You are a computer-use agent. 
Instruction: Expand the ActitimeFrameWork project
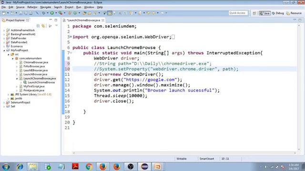coord(4,30)
